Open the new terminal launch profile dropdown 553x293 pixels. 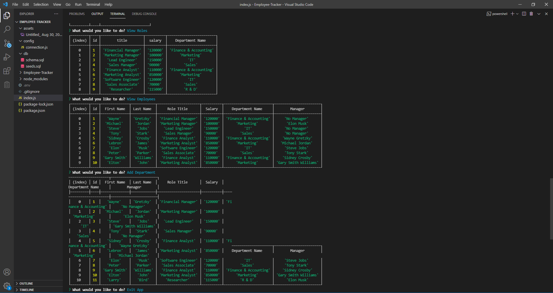(517, 14)
